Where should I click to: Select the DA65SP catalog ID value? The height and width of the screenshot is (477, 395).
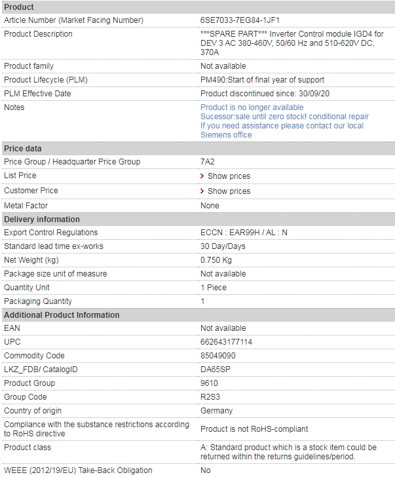coord(216,370)
